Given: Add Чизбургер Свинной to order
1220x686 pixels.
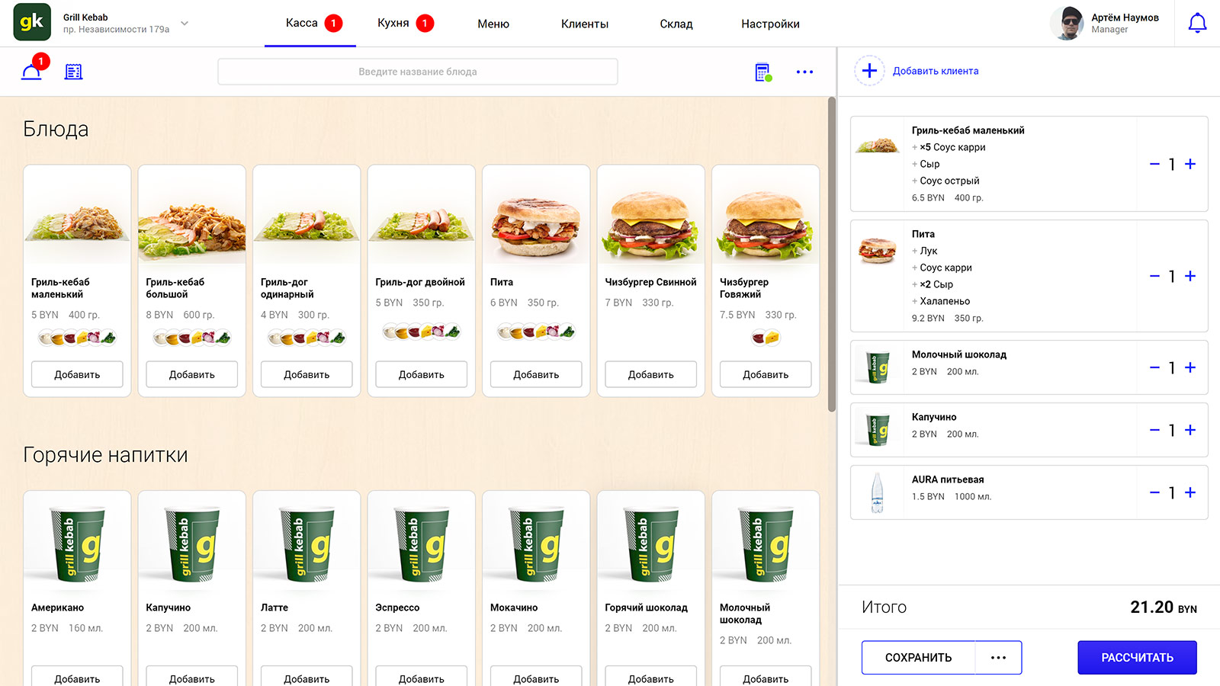Looking at the screenshot, I should click(650, 374).
